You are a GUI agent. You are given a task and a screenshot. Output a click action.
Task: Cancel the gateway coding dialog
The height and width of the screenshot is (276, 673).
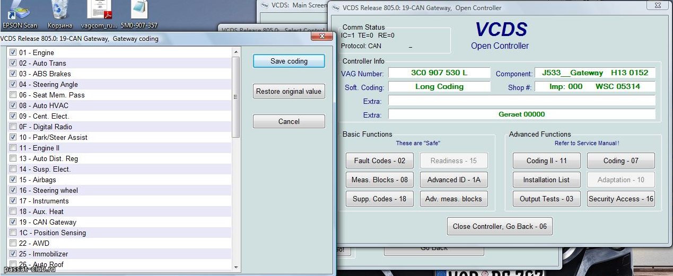pos(289,121)
